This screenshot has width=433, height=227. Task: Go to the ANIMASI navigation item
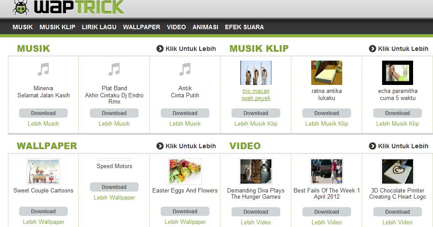point(205,27)
